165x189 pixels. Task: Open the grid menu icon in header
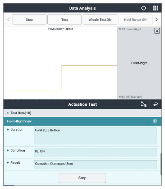coord(155,8)
